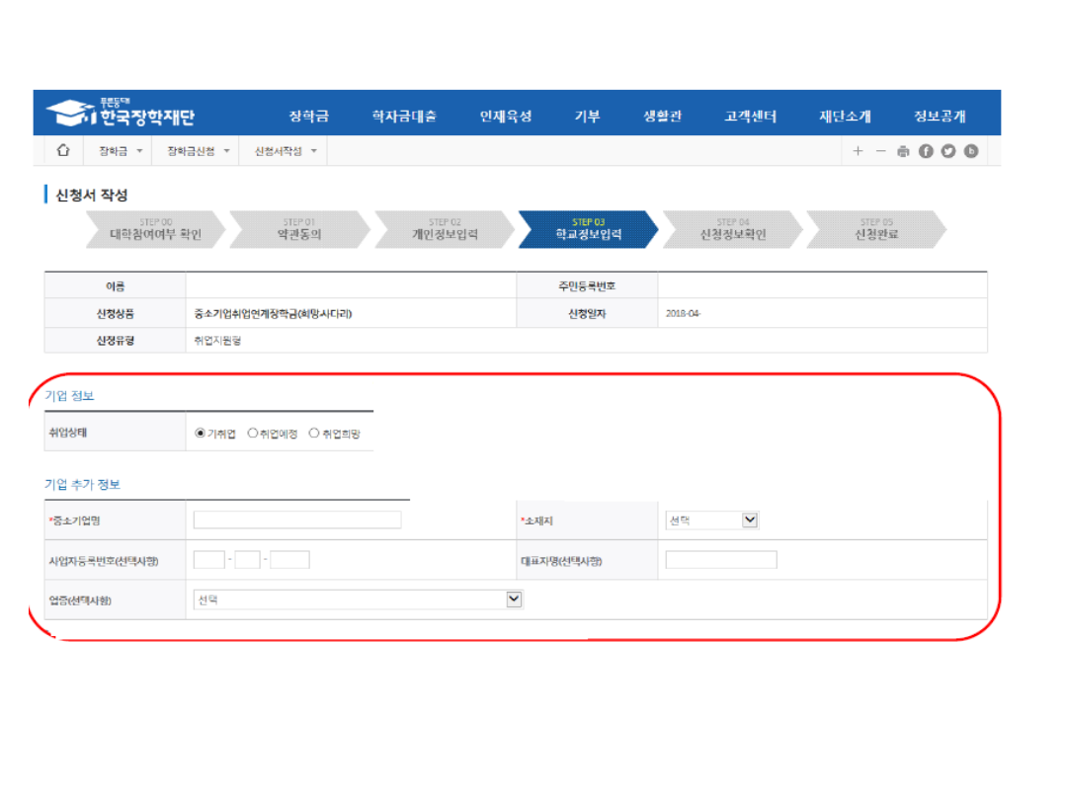Screen dimensions: 1067x800
Task: Expand the 장학금신청 breadcrumb dropdown
Action: 199,151
